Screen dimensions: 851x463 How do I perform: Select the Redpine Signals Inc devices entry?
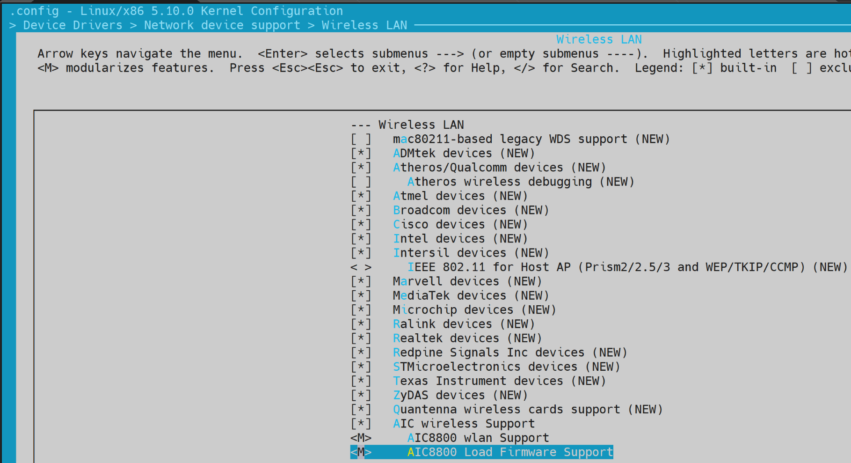point(510,353)
